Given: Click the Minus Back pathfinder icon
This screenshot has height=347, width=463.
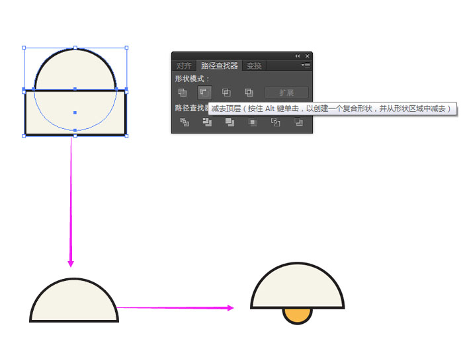Looking at the screenshot, I should point(298,122).
